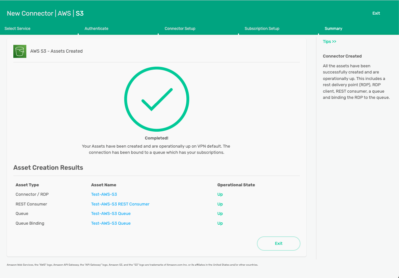The width and height of the screenshot is (399, 278).
Task: Open the Test-AWS-S3 Queue link
Action: click(x=111, y=214)
